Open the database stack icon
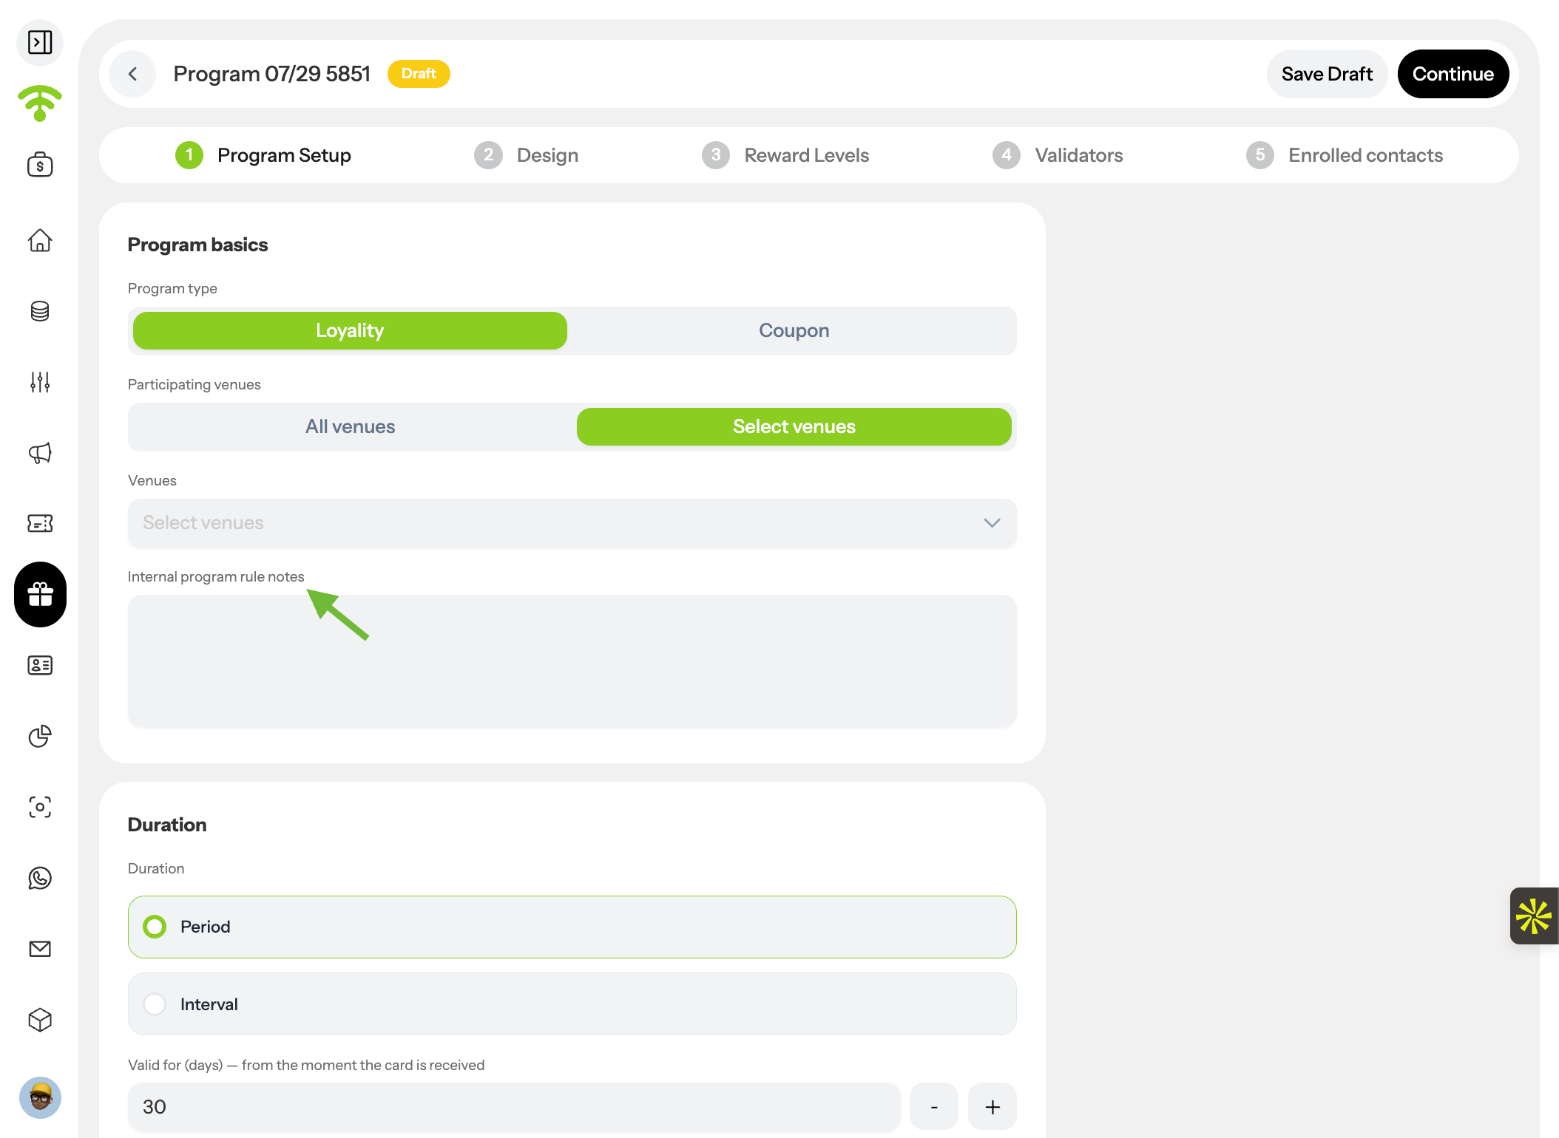1559x1138 pixels. pos(40,311)
